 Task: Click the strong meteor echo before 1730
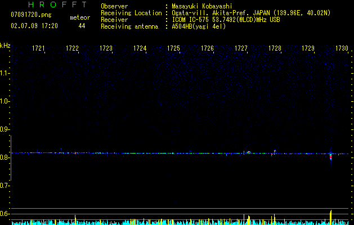(x=331, y=156)
